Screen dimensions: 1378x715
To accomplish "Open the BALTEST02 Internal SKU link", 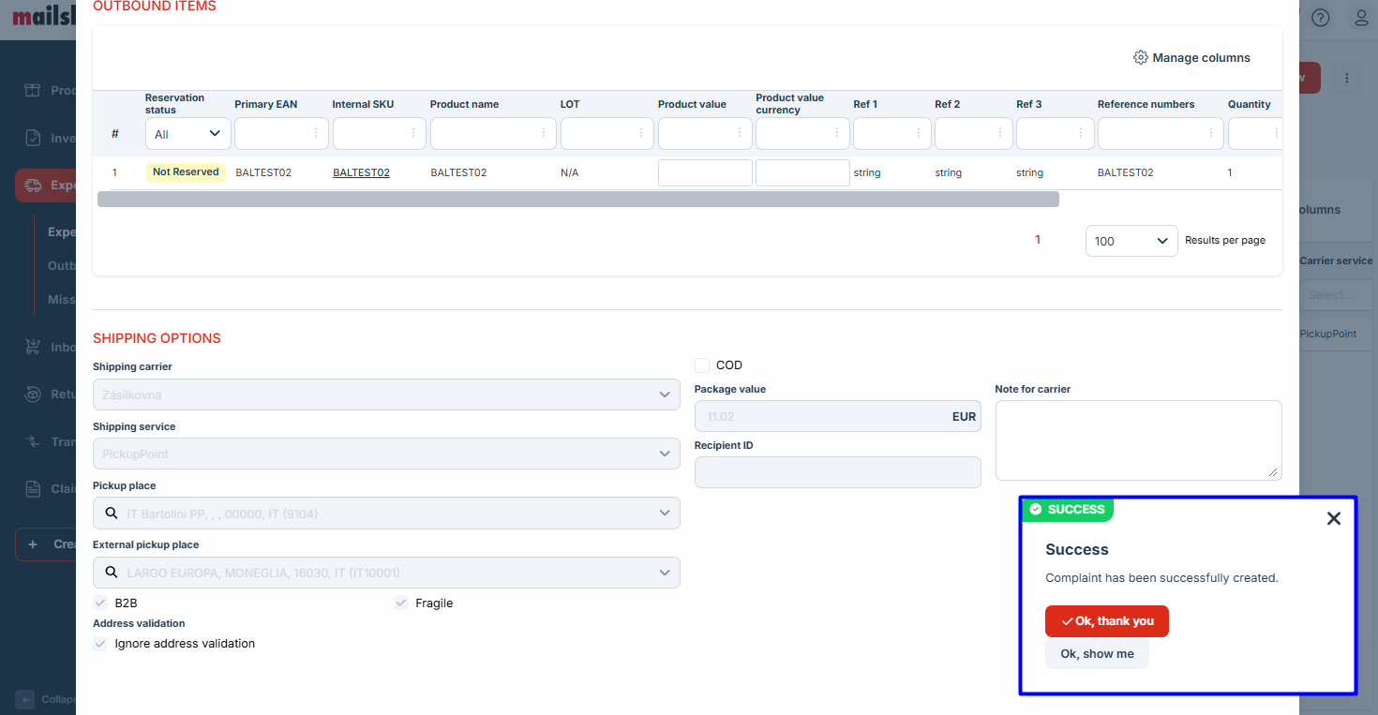I will (361, 173).
